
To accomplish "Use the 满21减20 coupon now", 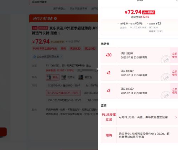I will tap(174, 55).
